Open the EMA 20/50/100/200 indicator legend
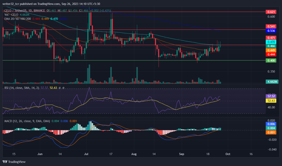The width and height of the screenshot is (282, 166). (x=18, y=19)
